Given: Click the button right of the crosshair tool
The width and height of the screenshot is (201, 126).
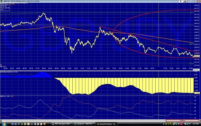Looking at the screenshot, I should (185, 1).
